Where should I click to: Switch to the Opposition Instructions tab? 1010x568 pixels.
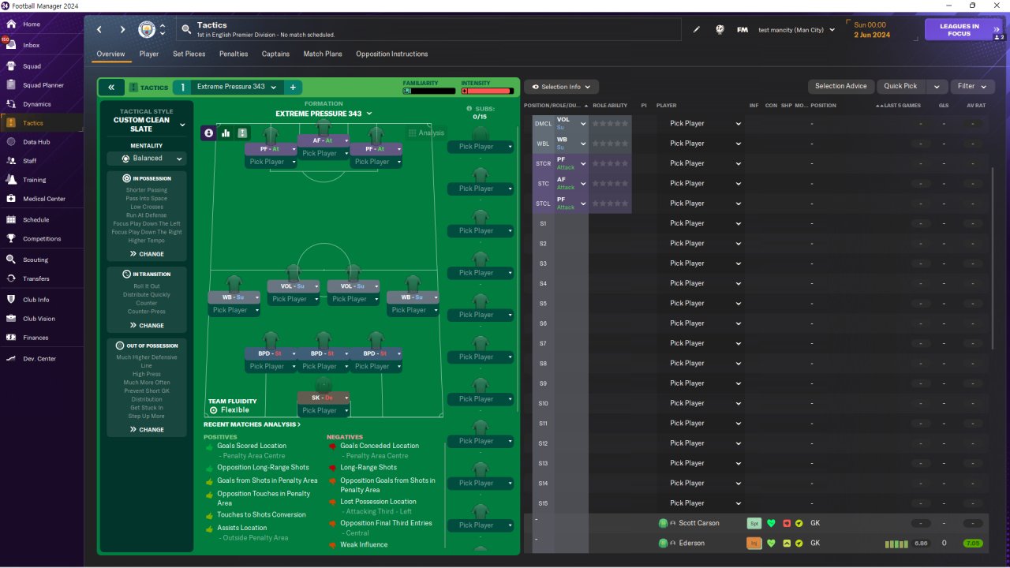[392, 54]
